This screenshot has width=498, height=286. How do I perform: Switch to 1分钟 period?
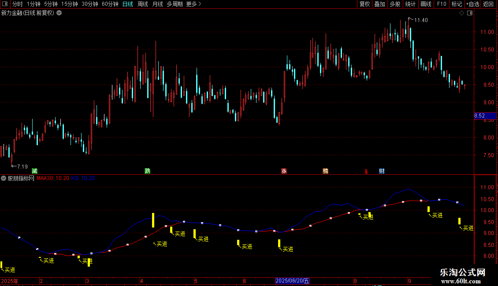(x=33, y=4)
